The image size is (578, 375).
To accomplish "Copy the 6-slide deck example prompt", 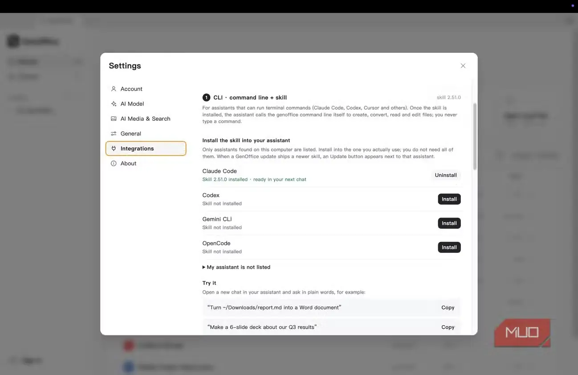I will (448, 327).
